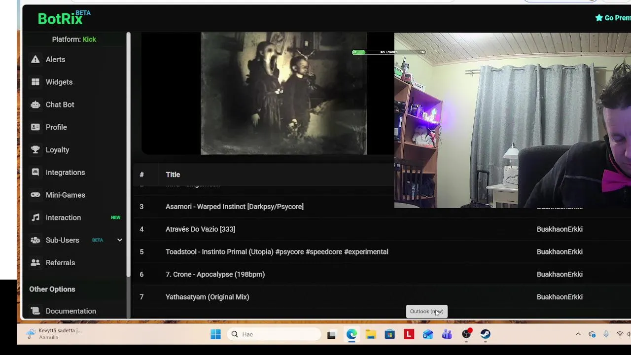Click BuakhaonErkki in the Através Do Vazio row

pyautogui.click(x=560, y=229)
